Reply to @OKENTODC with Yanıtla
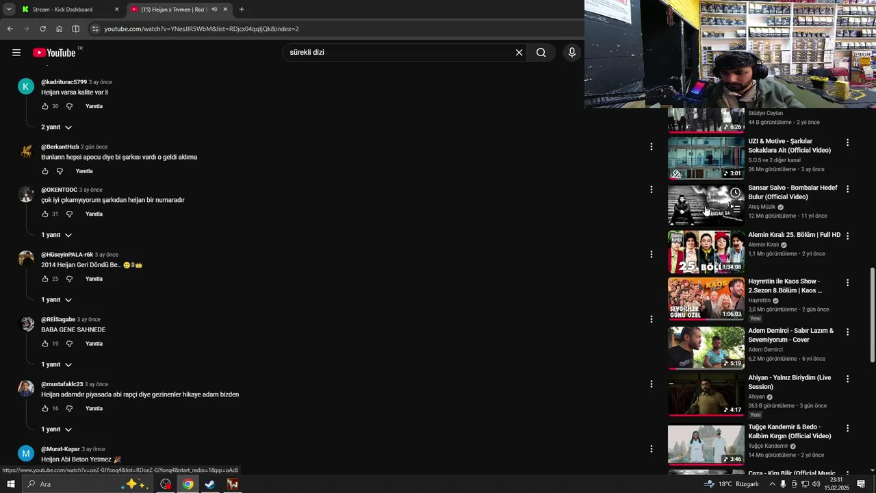The width and height of the screenshot is (876, 493). (94, 214)
